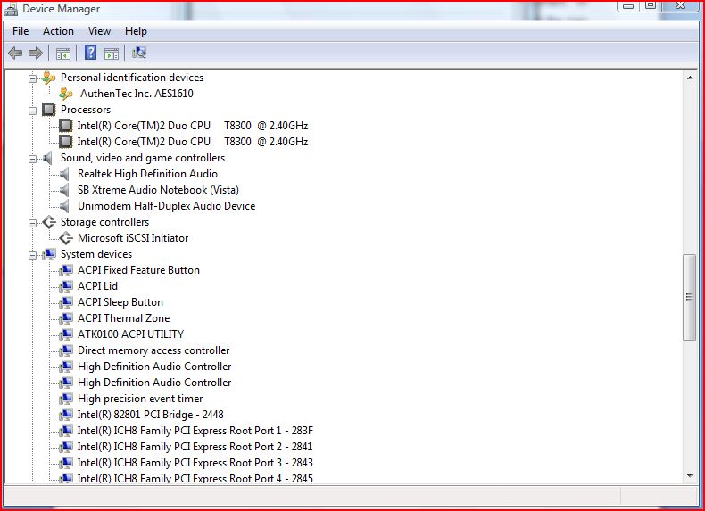The image size is (705, 511).
Task: Click the ATK0100 ACPI UTILITY device icon
Action: [66, 334]
